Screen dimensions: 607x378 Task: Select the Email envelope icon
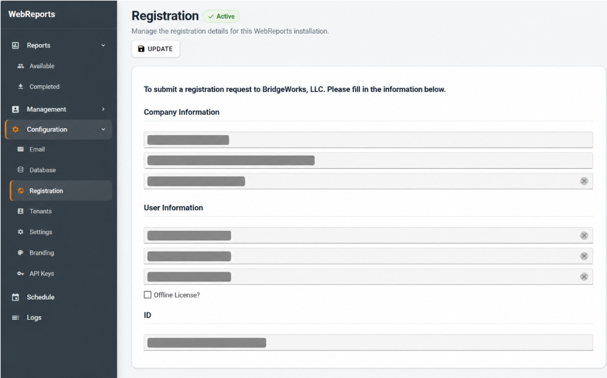20,149
